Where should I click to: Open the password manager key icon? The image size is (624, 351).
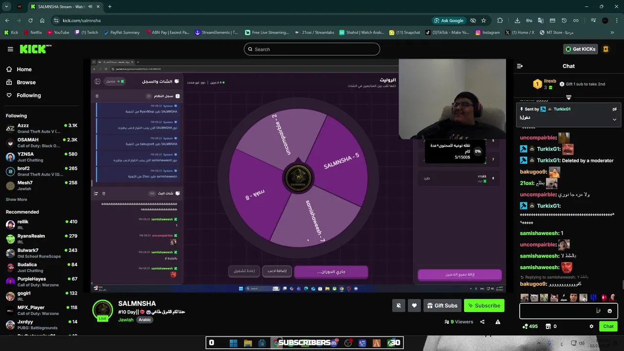coord(529,20)
